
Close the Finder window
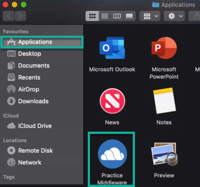coord(5,5)
